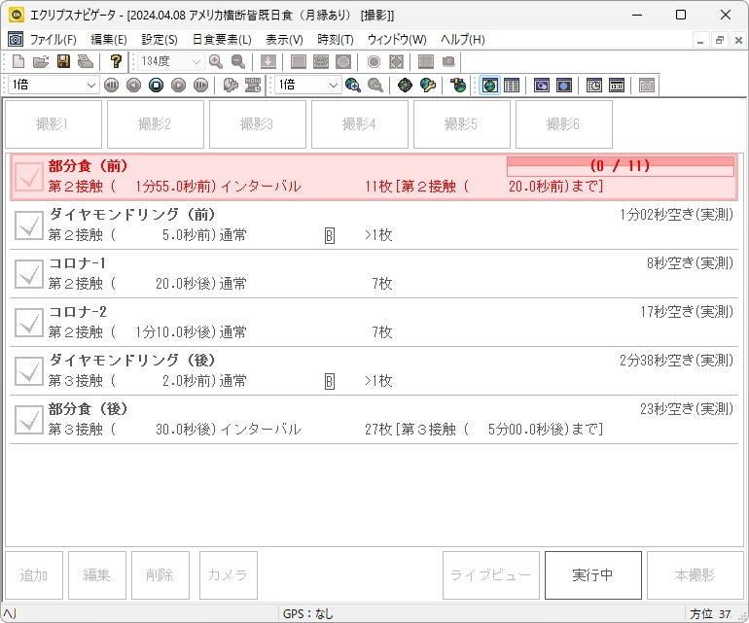The width and height of the screenshot is (749, 623).
Task: Play forward with the play arrow button
Action: pyautogui.click(x=179, y=86)
